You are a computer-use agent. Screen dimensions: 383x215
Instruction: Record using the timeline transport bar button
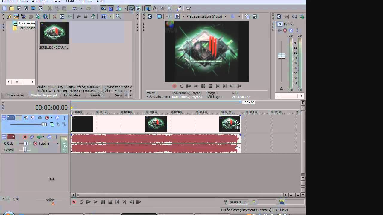coord(74,202)
